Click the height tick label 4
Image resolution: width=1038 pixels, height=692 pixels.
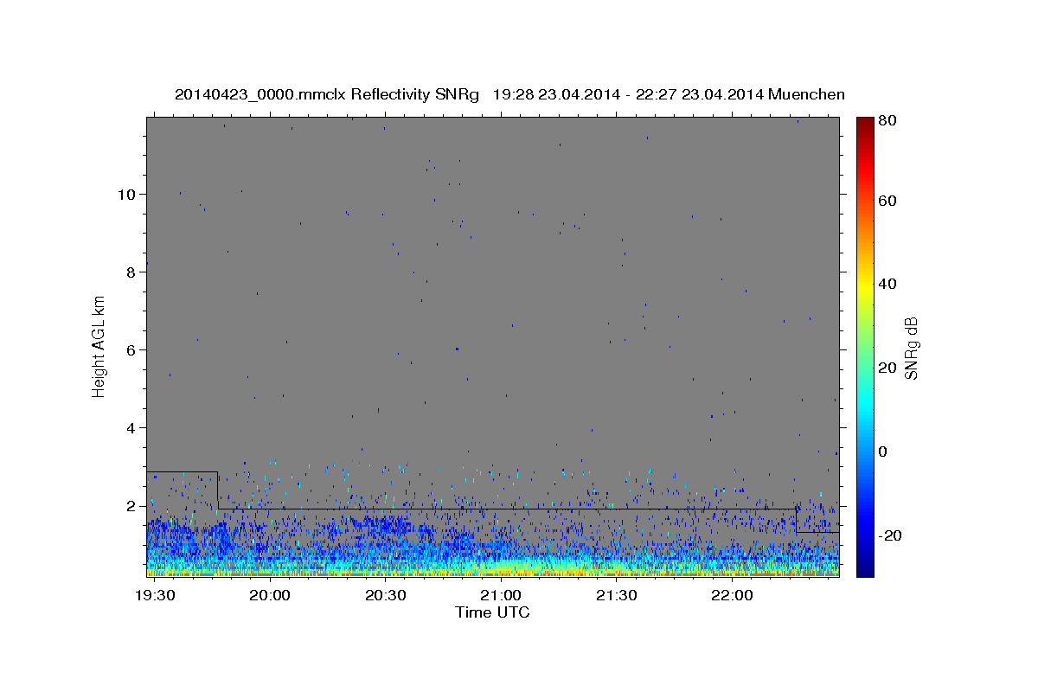[x=131, y=427]
